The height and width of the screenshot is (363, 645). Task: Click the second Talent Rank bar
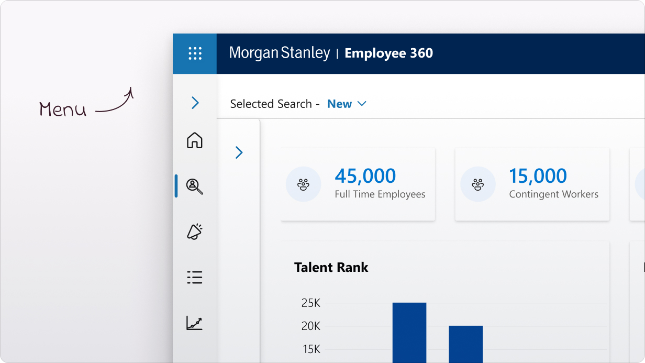pyautogui.click(x=465, y=344)
